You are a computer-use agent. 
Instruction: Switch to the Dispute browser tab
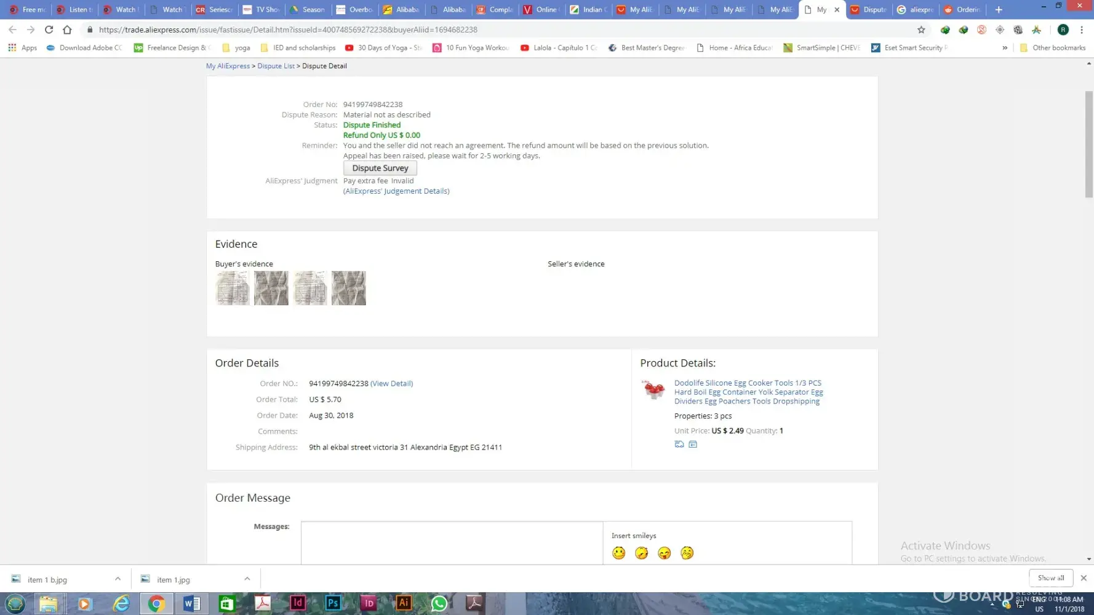(x=868, y=9)
